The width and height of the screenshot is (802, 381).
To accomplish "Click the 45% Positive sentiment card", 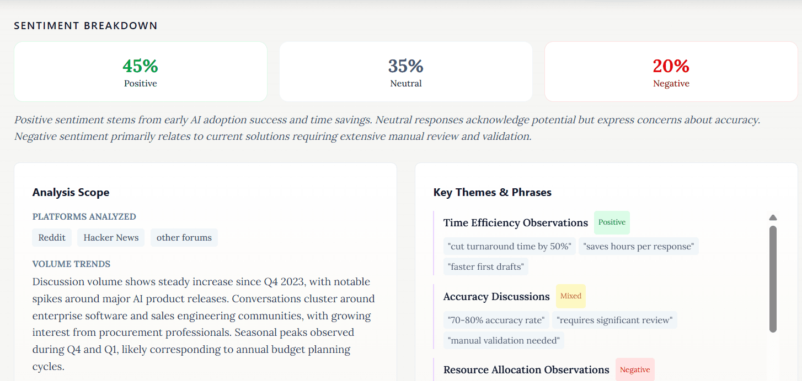I will coord(141,72).
